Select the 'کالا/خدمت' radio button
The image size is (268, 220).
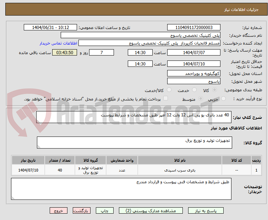[x=169, y=90]
